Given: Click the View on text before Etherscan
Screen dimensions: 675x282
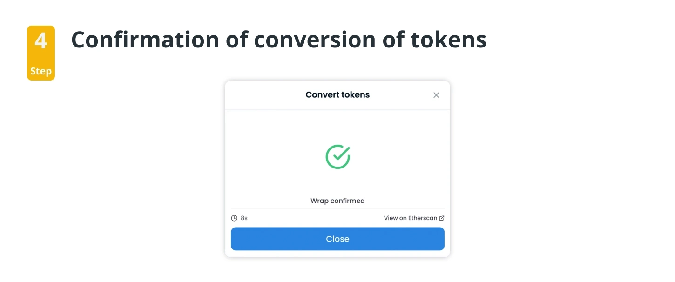Looking at the screenshot, I should [395, 218].
